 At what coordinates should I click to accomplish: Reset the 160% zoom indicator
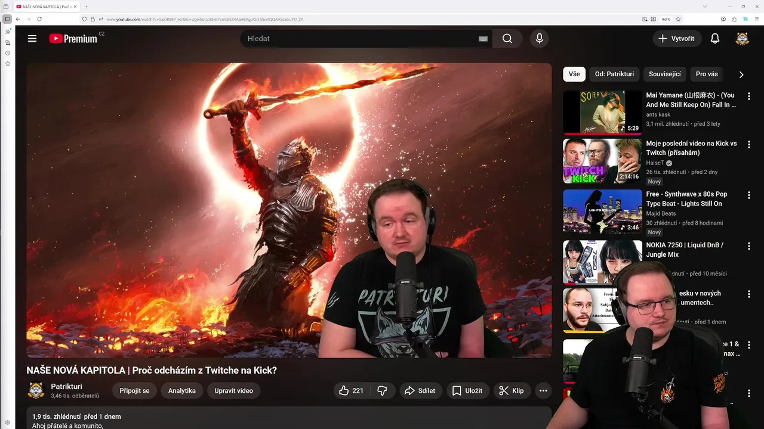666,19
